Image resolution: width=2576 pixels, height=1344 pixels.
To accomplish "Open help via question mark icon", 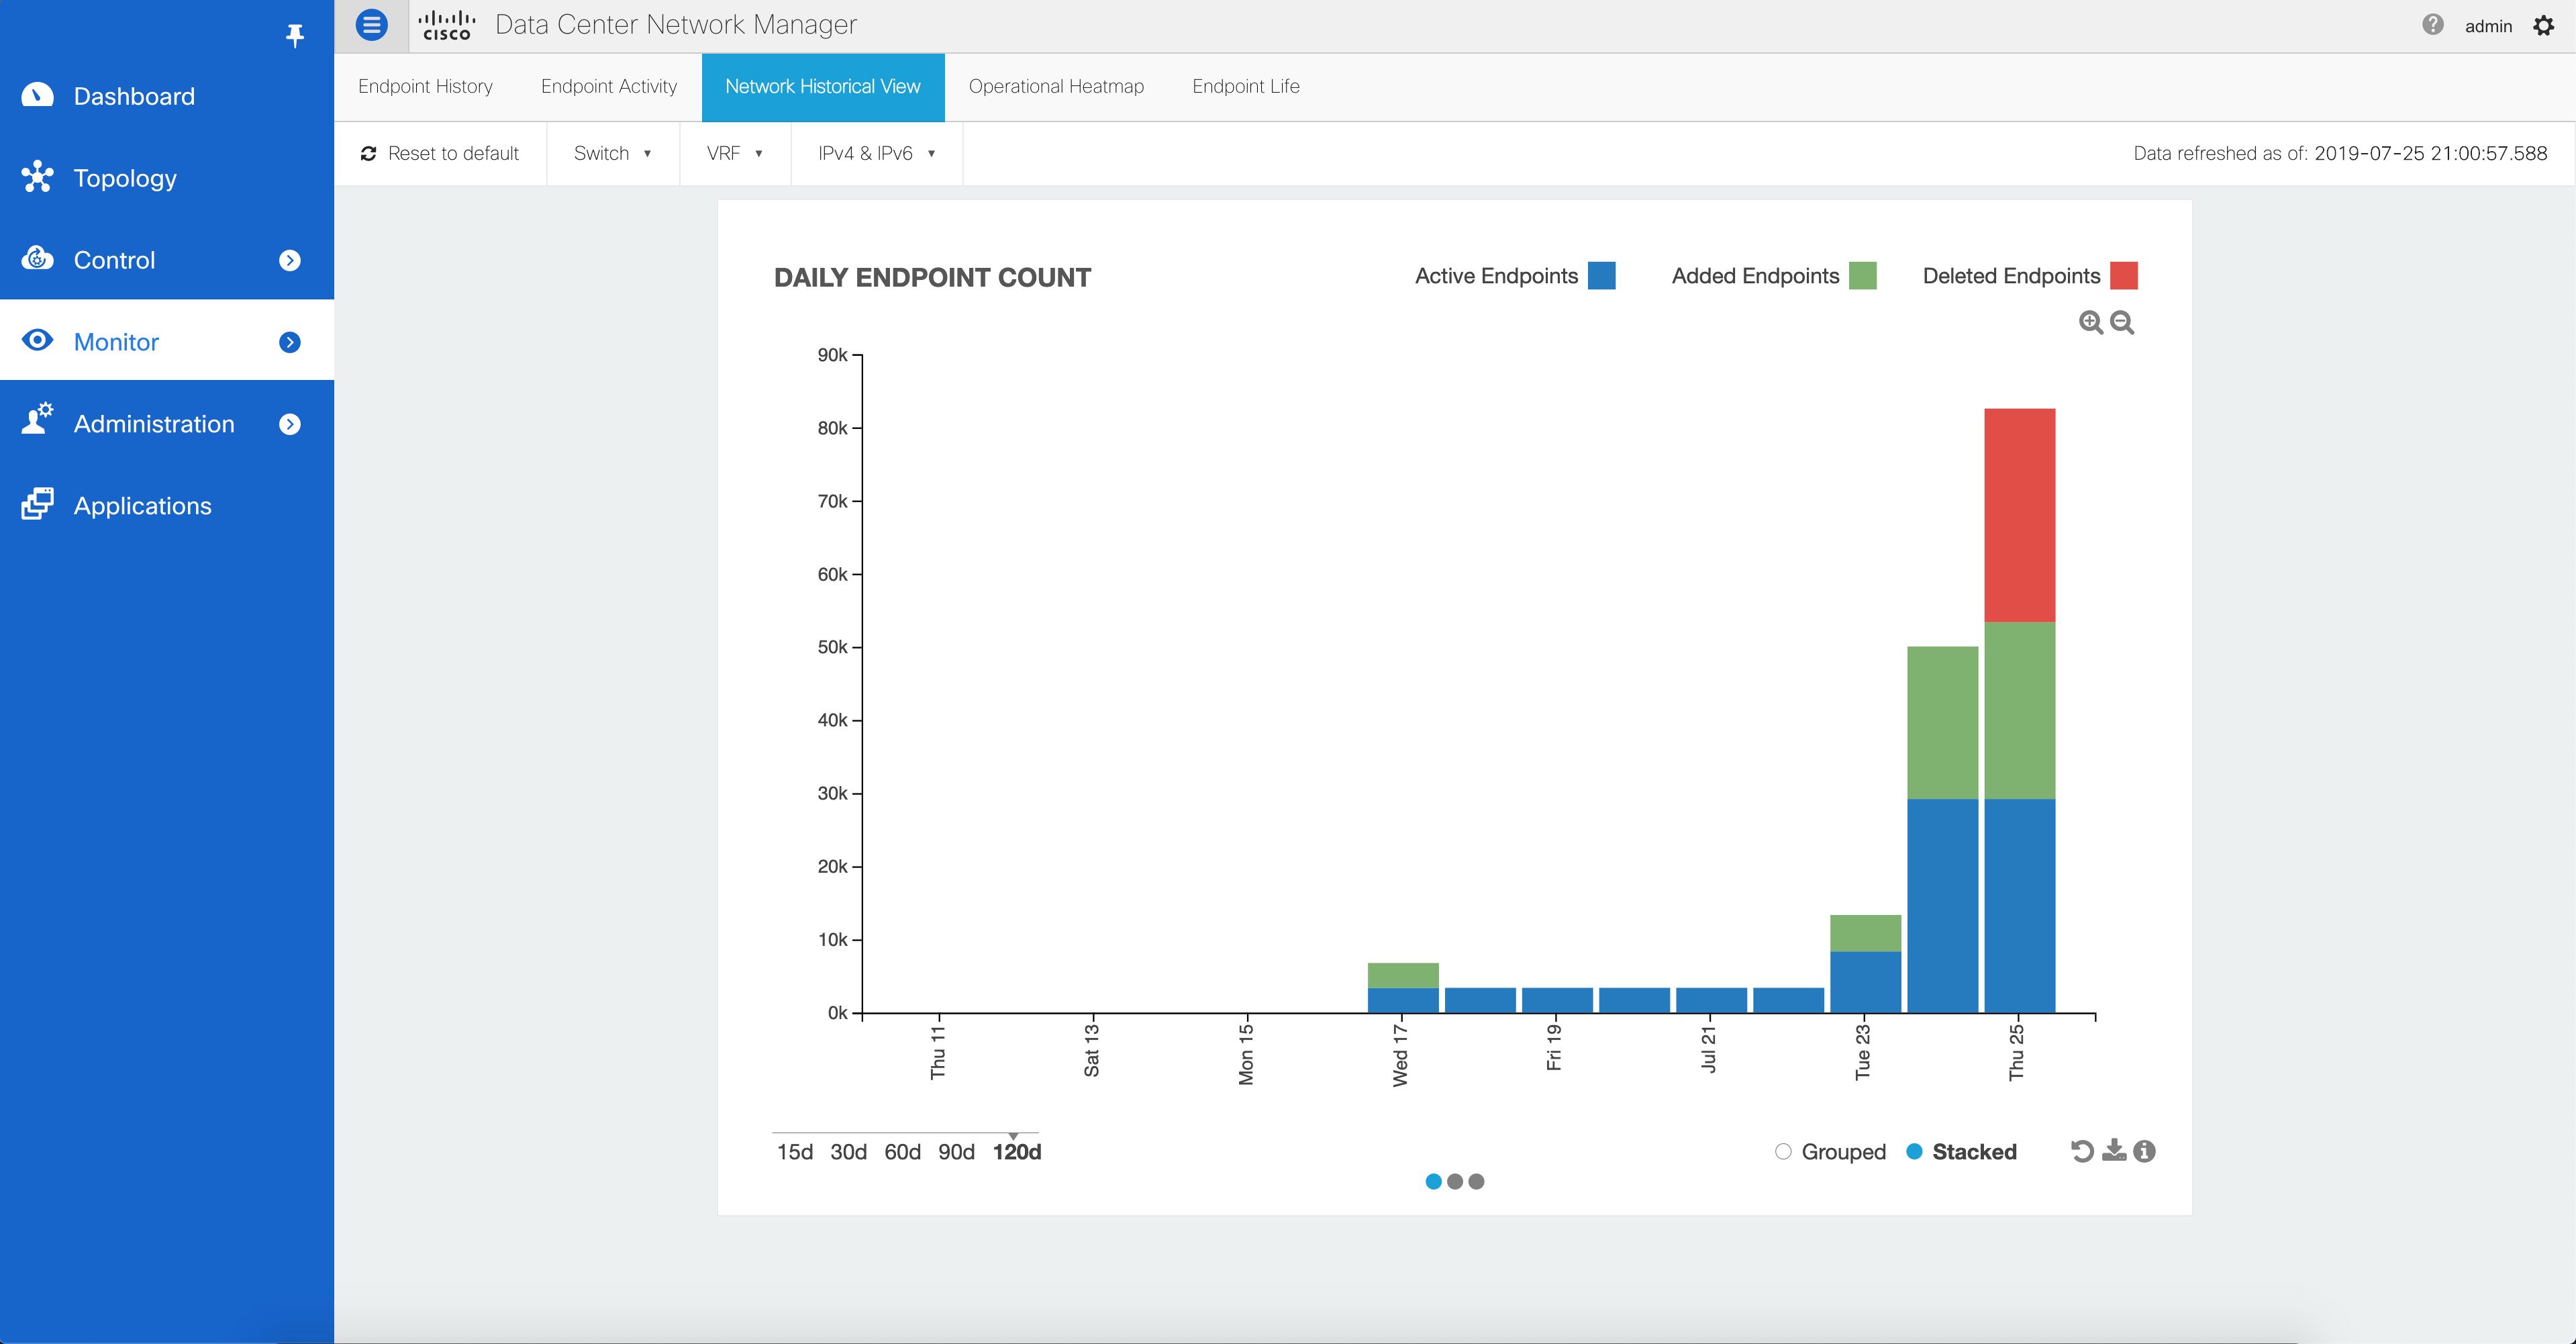I will (x=2433, y=25).
